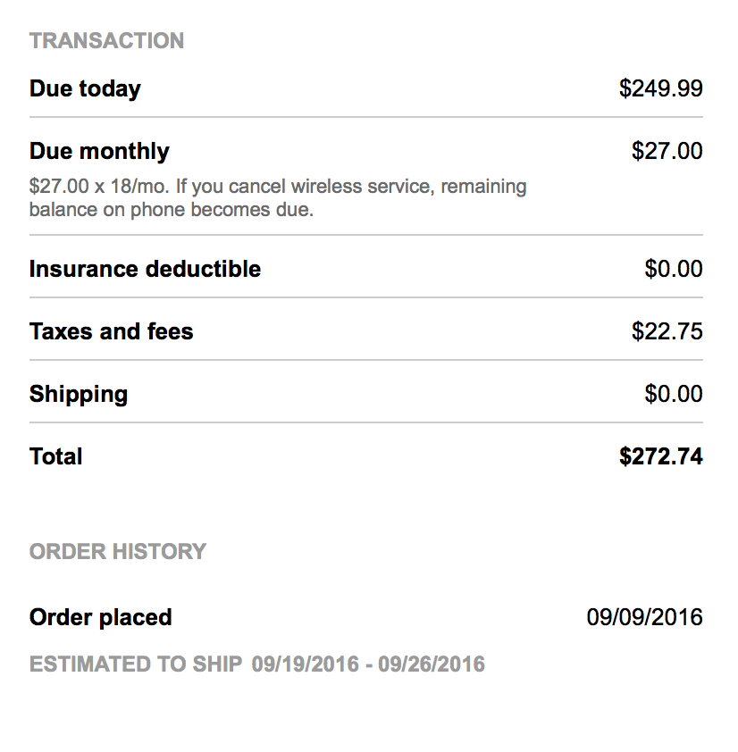Select the Insurance deductible label

pyautogui.click(x=145, y=269)
